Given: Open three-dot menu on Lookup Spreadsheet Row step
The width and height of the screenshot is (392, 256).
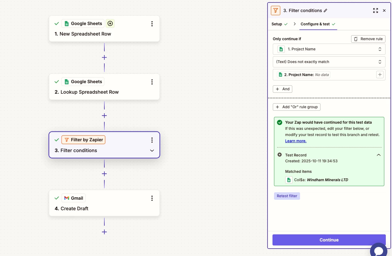Looking at the screenshot, I should coord(152,82).
